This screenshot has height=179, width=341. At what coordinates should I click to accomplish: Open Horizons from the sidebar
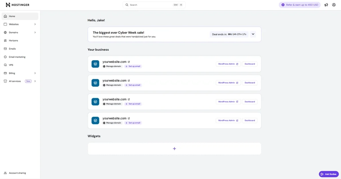tap(20, 41)
